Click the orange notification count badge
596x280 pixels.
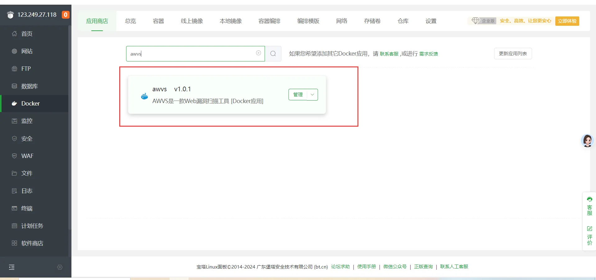point(66,15)
